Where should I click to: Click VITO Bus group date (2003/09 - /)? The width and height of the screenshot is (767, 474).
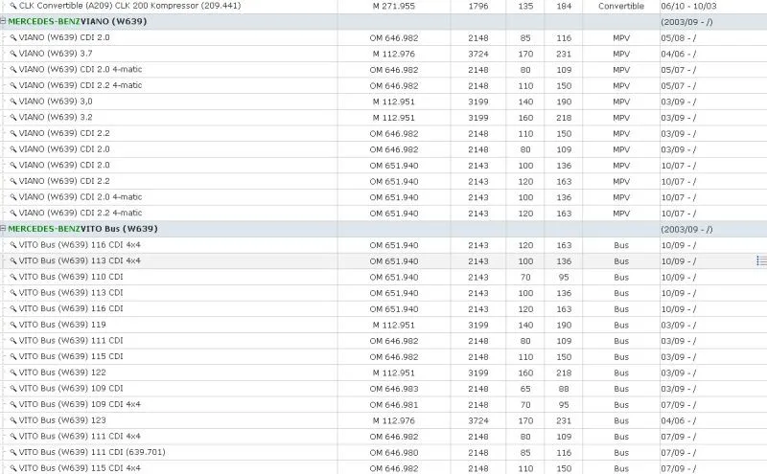686,229
